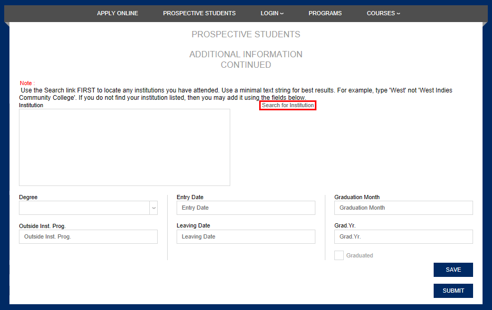Check the Graduated checkbox
492x310 pixels.
pos(339,255)
